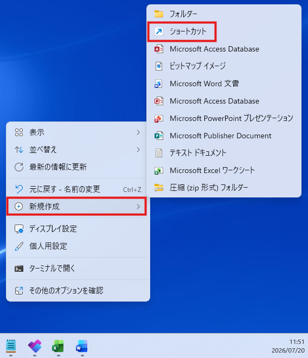Choose ターミナルで開く
Viewport: 308px width, 358px height.
tap(78, 268)
